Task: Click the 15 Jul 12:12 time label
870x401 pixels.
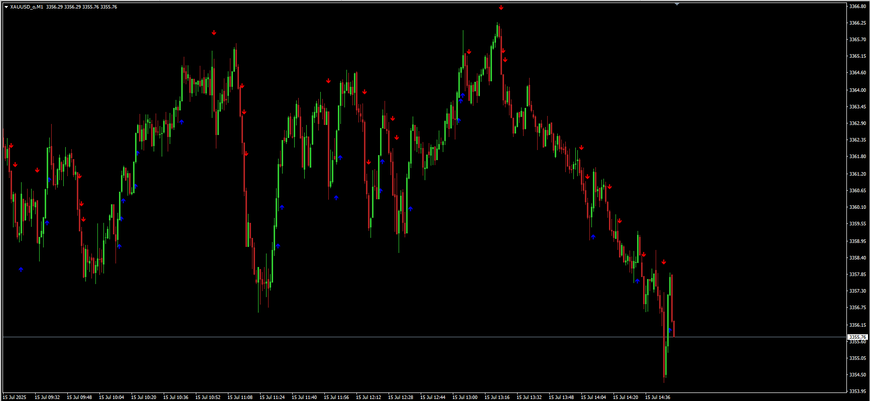Action: click(x=368, y=397)
